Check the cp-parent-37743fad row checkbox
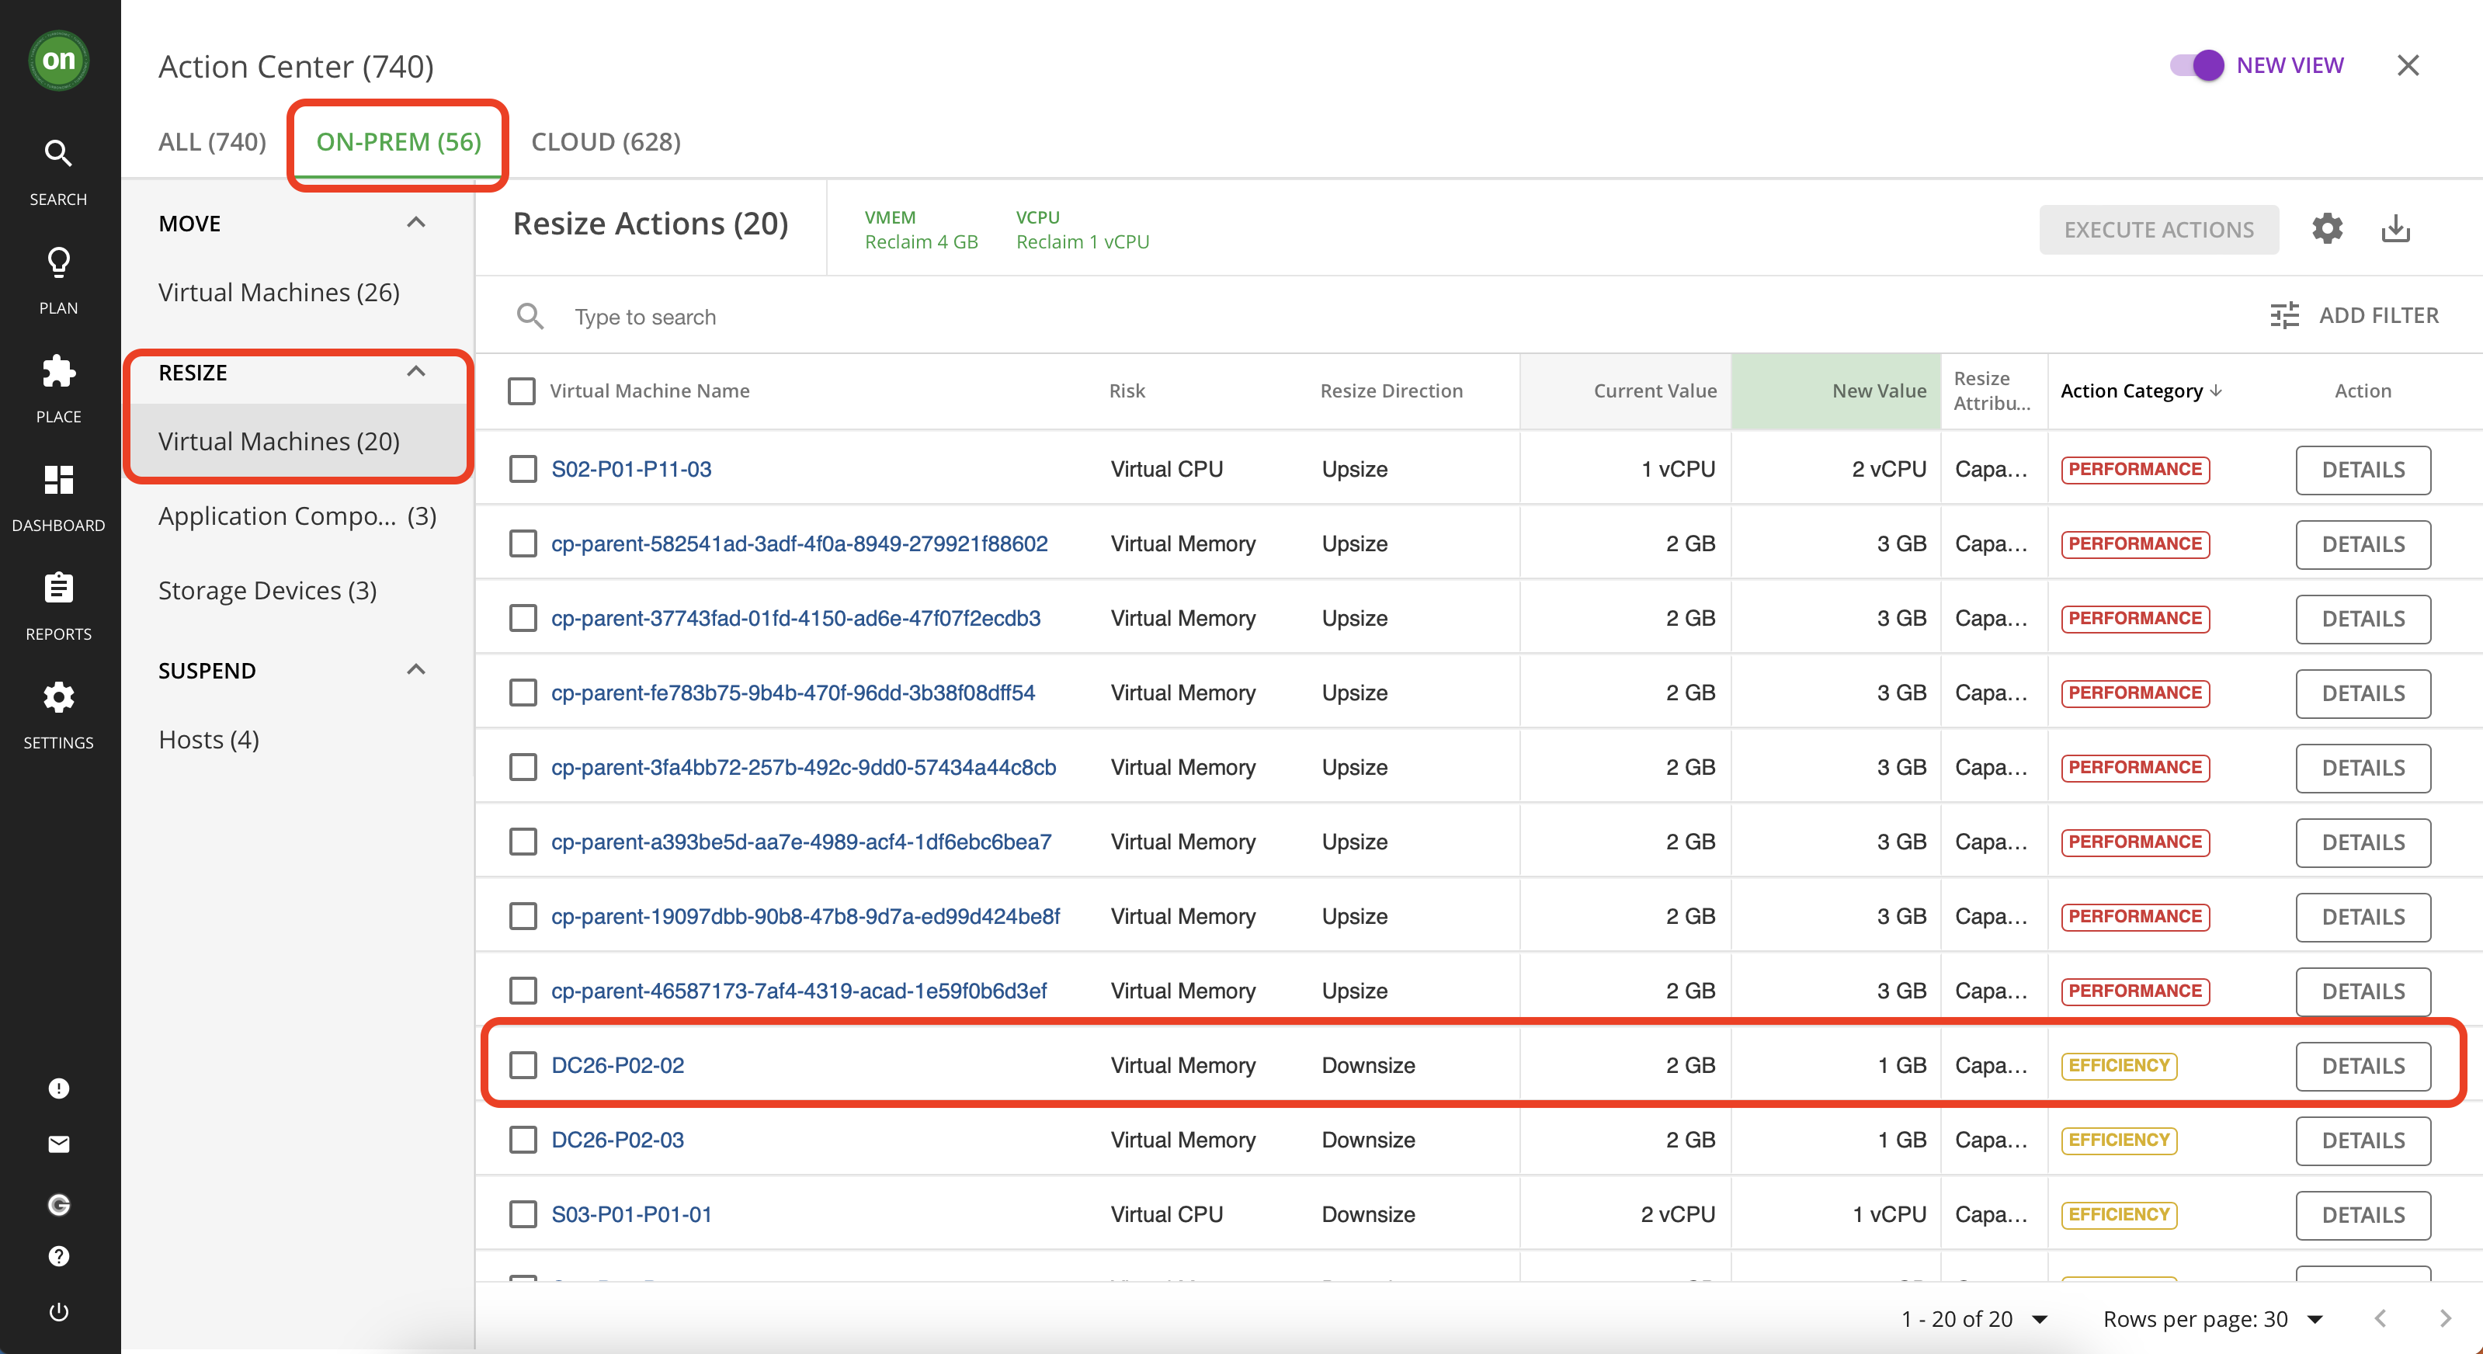This screenshot has height=1354, width=2483. click(523, 618)
